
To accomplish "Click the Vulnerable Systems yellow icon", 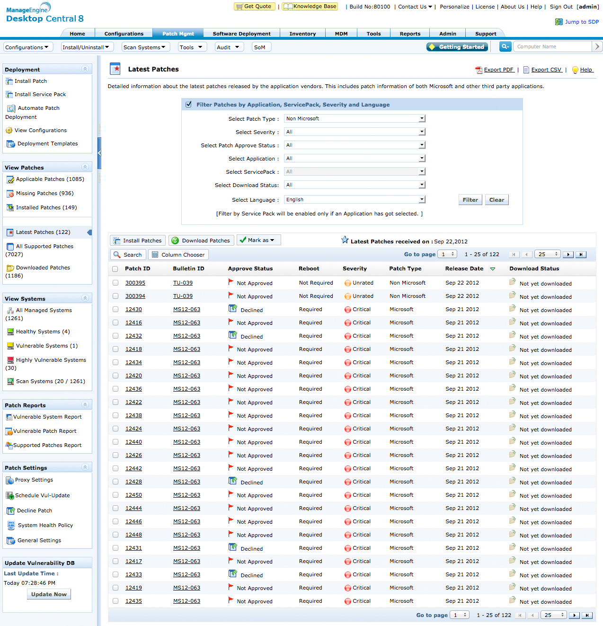I will pos(10,346).
